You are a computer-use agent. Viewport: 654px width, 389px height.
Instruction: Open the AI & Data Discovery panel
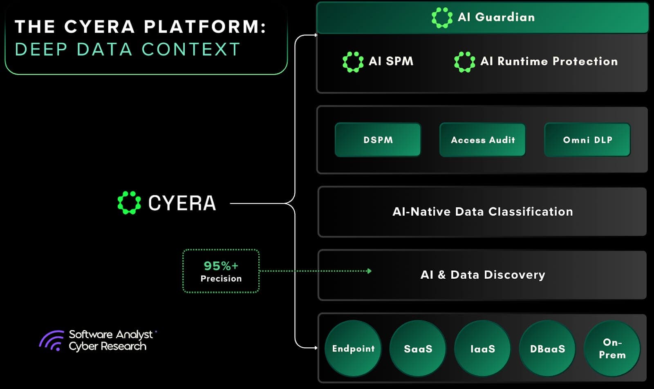click(x=482, y=275)
